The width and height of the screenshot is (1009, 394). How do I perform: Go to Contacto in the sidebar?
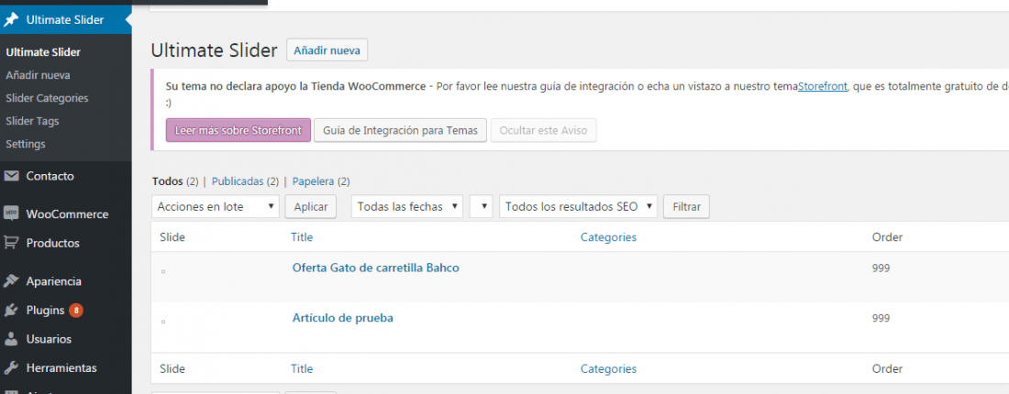[x=50, y=176]
